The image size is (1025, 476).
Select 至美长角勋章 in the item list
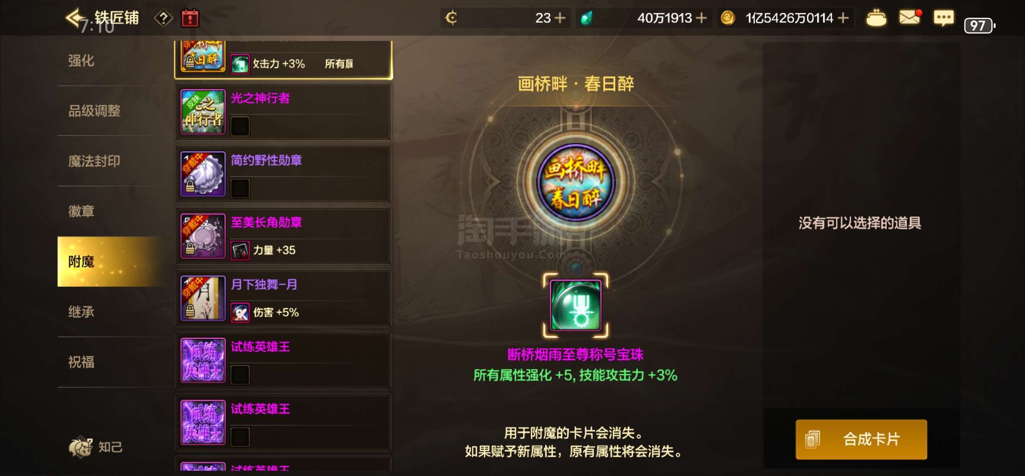coord(283,236)
